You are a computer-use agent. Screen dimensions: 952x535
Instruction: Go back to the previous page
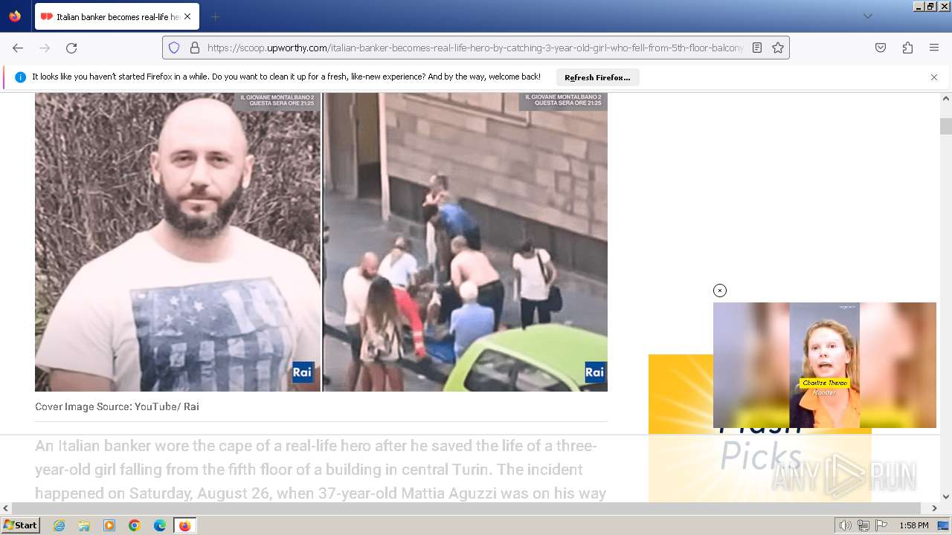click(x=18, y=48)
